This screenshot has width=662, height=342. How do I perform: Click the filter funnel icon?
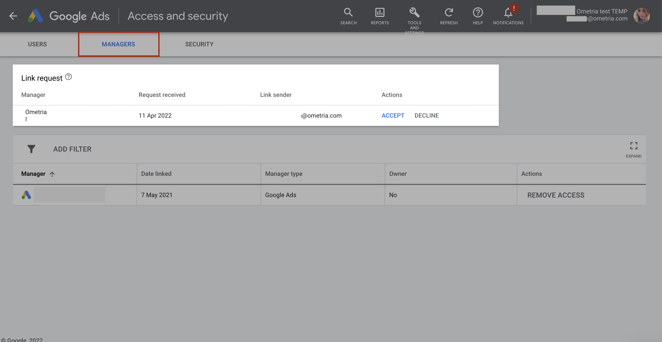point(31,149)
